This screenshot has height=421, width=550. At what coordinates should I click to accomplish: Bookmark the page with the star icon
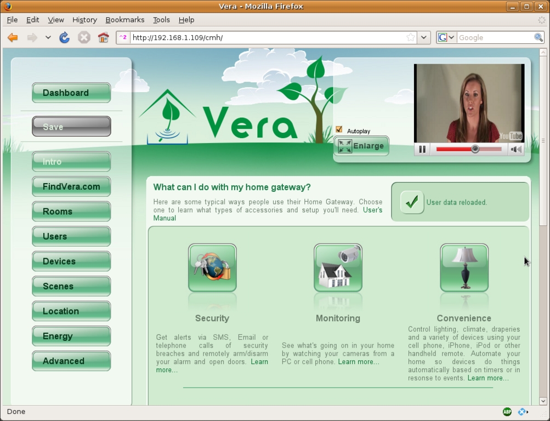click(x=411, y=38)
